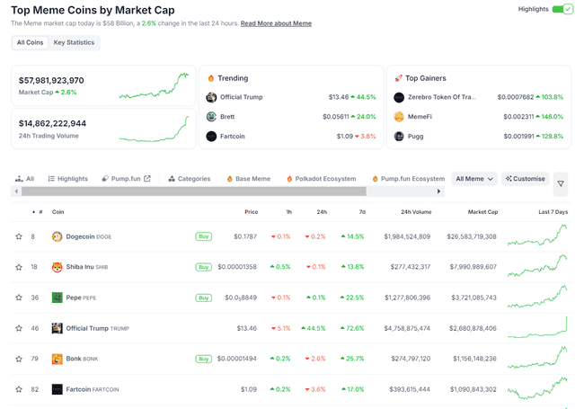Click the Bonk coin logo

pyautogui.click(x=58, y=359)
